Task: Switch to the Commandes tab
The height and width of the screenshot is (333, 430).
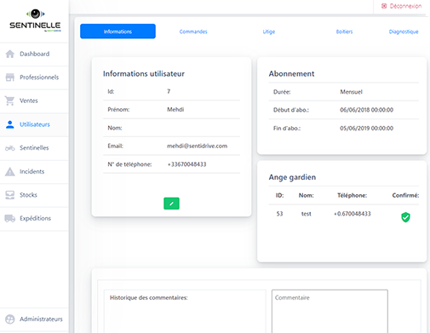Action: tap(193, 32)
